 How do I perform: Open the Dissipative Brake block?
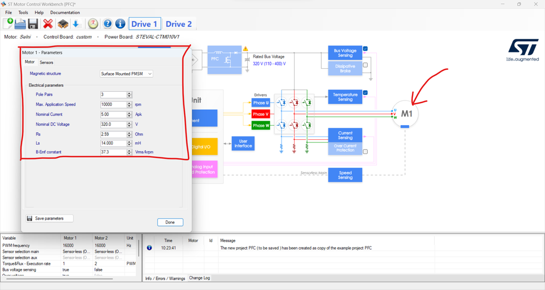tap(345, 68)
